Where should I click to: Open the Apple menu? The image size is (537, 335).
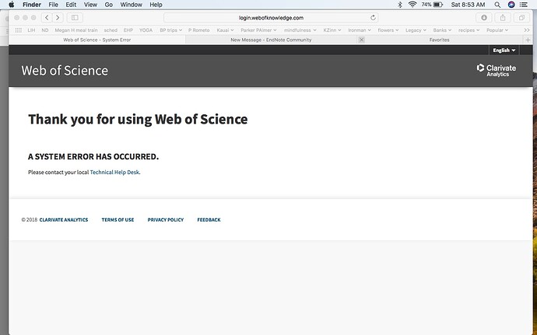coord(12,5)
